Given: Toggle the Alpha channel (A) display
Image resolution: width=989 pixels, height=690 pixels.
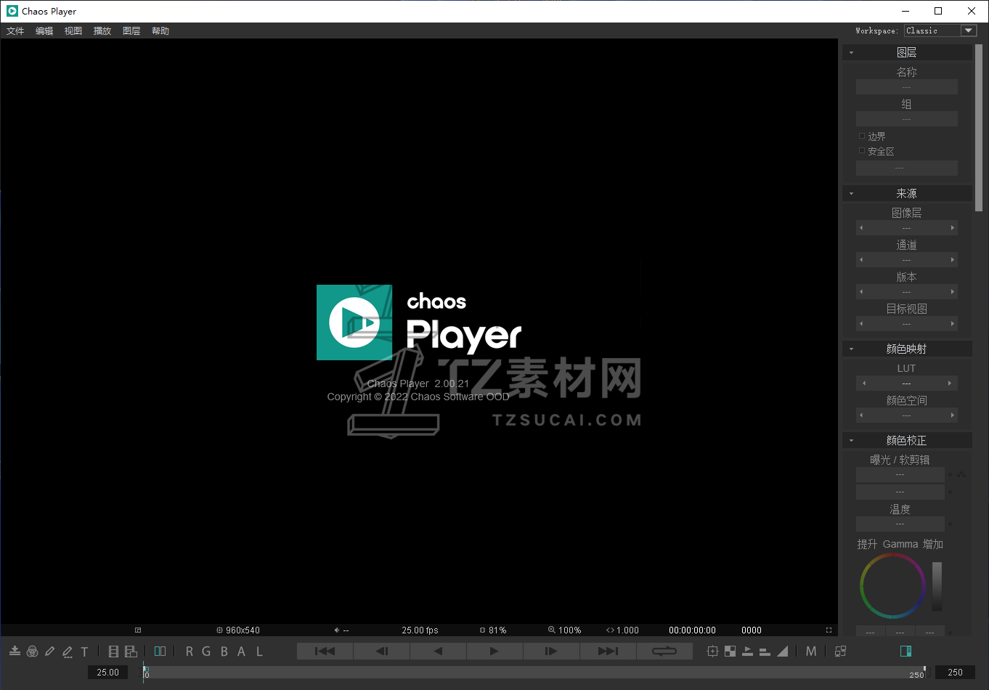Looking at the screenshot, I should 242,652.
